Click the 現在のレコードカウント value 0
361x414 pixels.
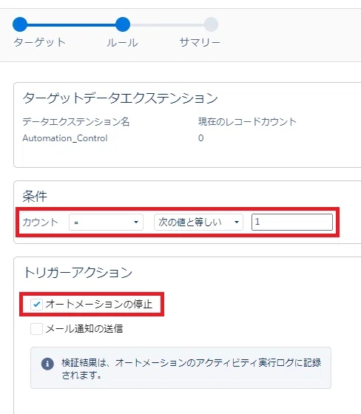pyautogui.click(x=201, y=138)
